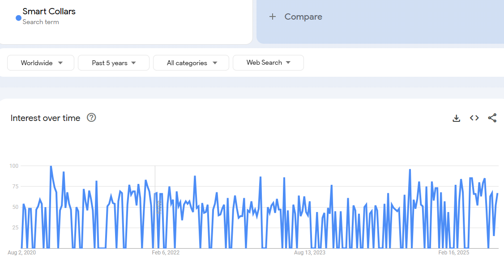Click the plus icon beside Compare

[x=273, y=17]
